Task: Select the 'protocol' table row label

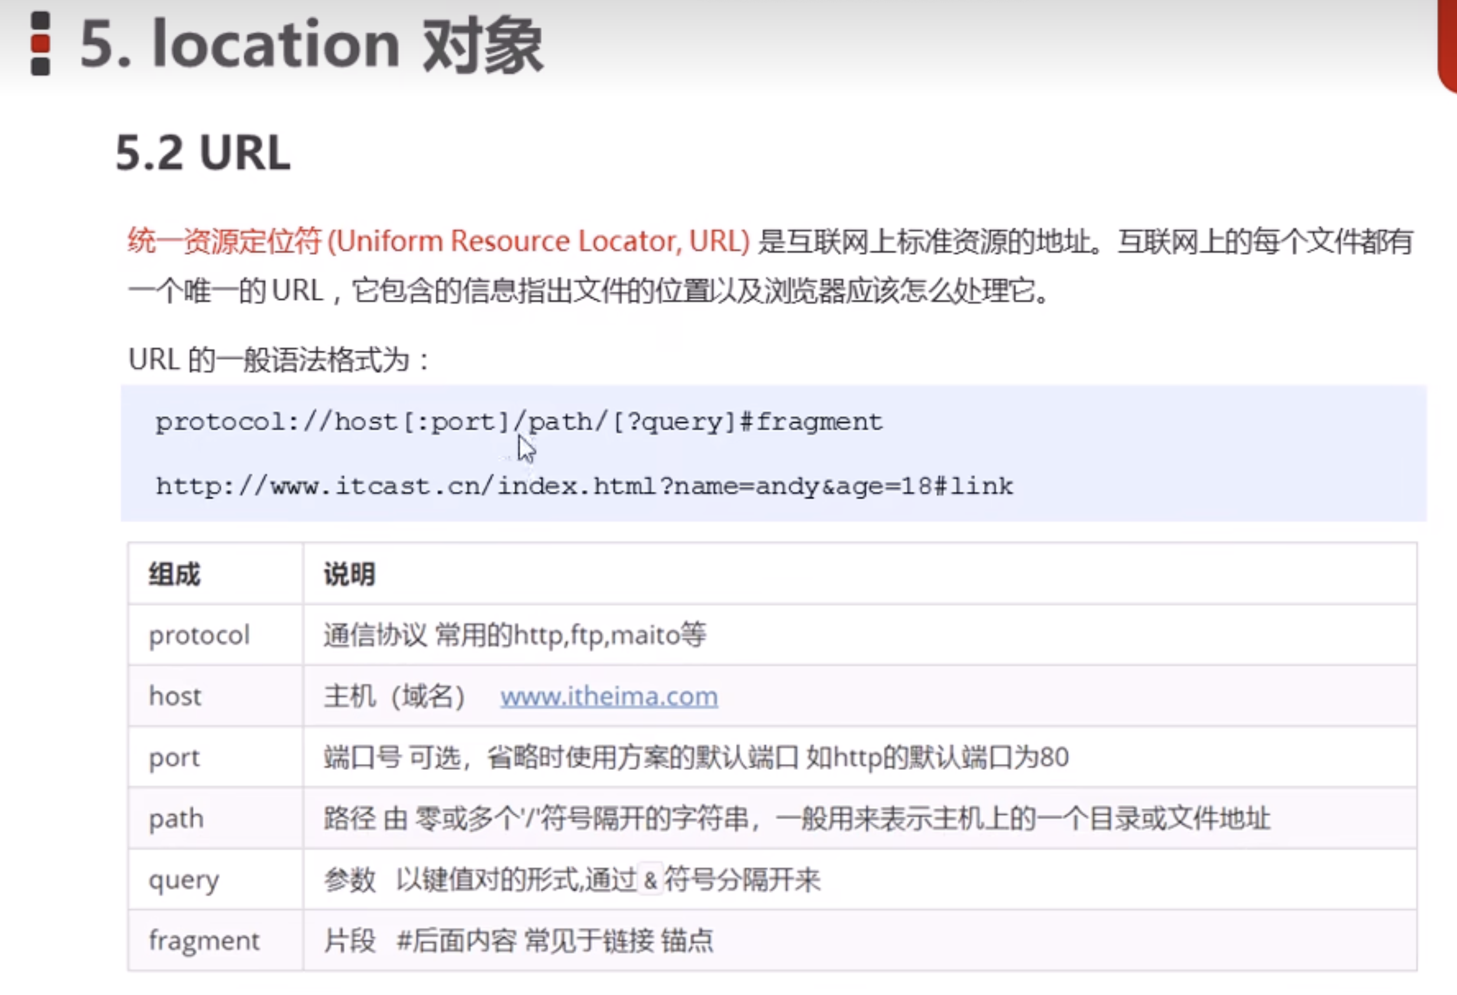Action: point(198,635)
